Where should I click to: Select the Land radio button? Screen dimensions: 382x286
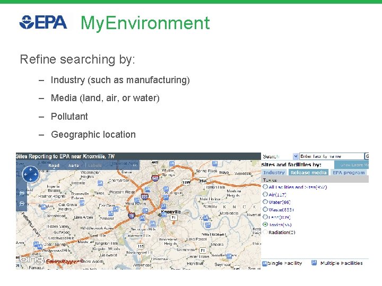[x=265, y=217]
